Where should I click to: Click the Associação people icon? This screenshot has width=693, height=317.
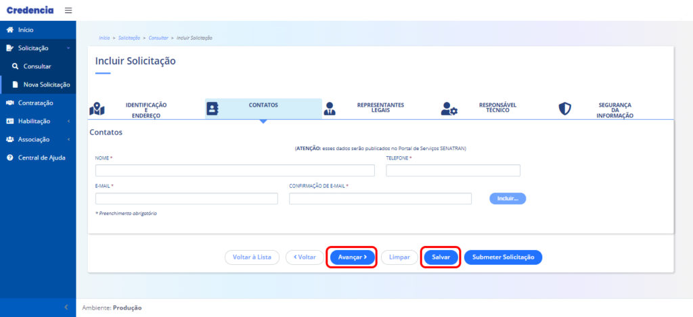click(9, 139)
